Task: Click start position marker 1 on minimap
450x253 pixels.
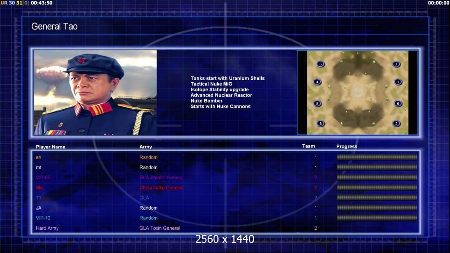Action: coord(398,82)
